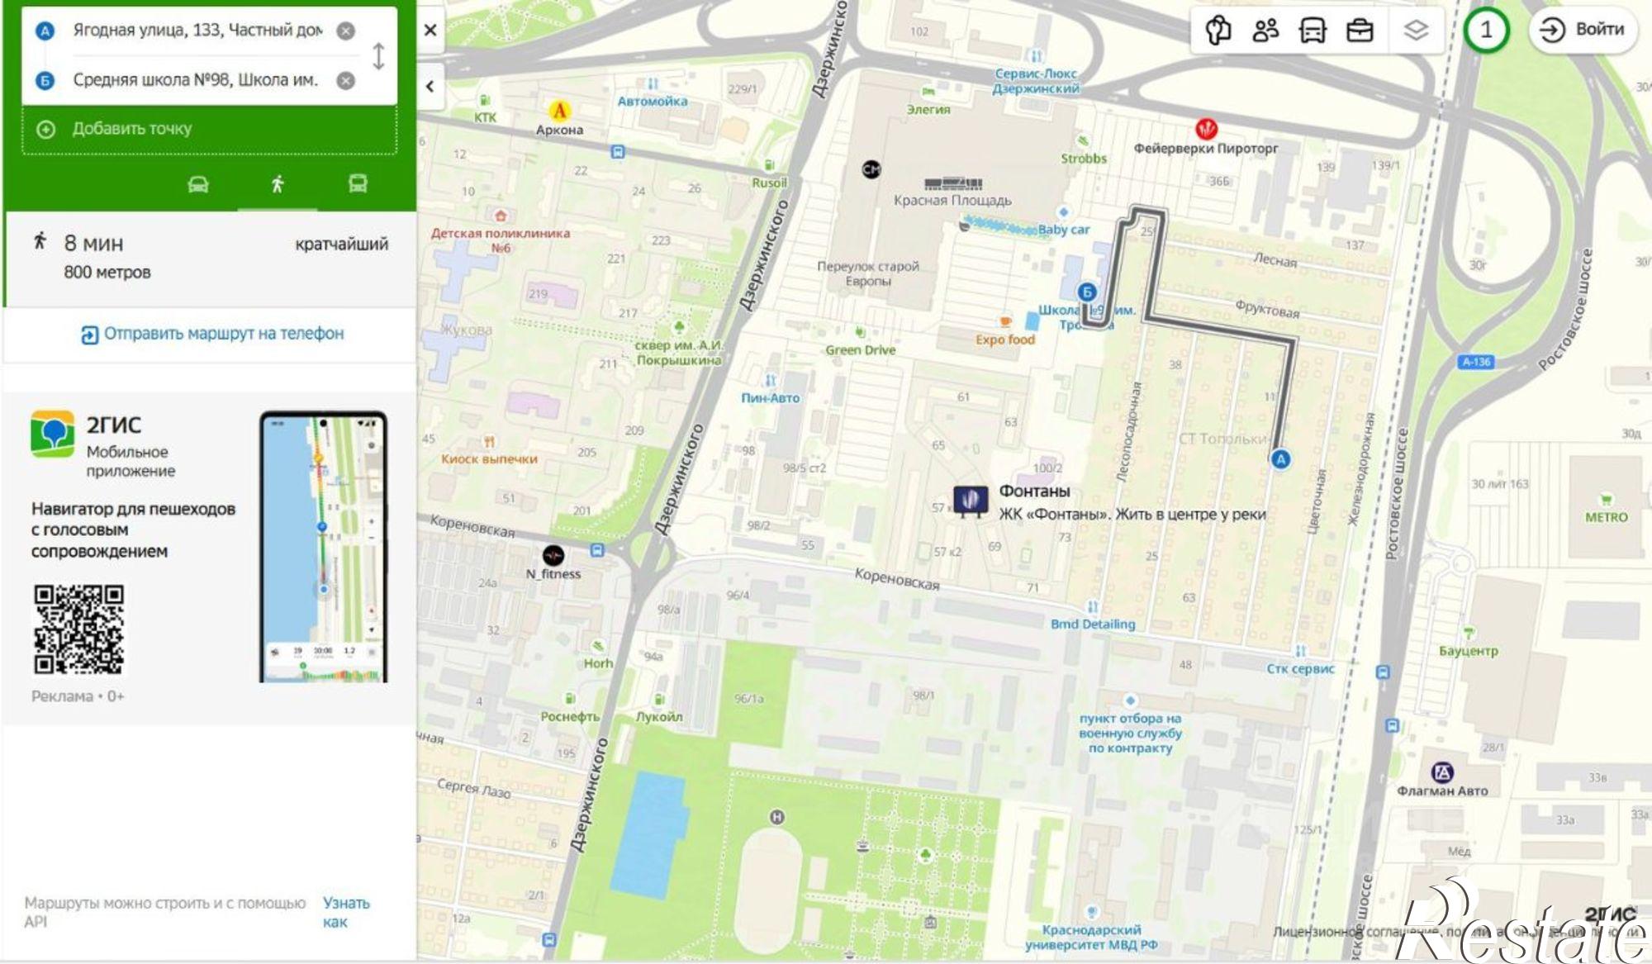The height and width of the screenshot is (964, 1652).
Task: Click the Rusoil gas station marker
Action: tap(769, 165)
